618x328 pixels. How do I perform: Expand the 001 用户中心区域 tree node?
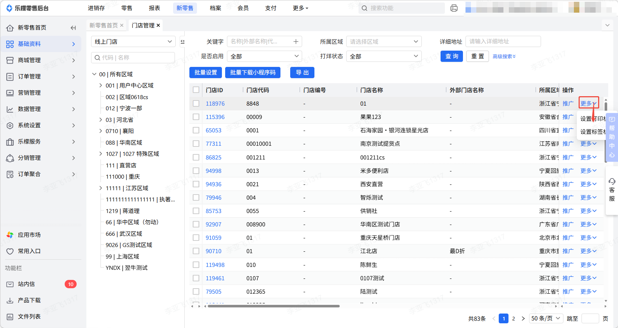point(101,85)
